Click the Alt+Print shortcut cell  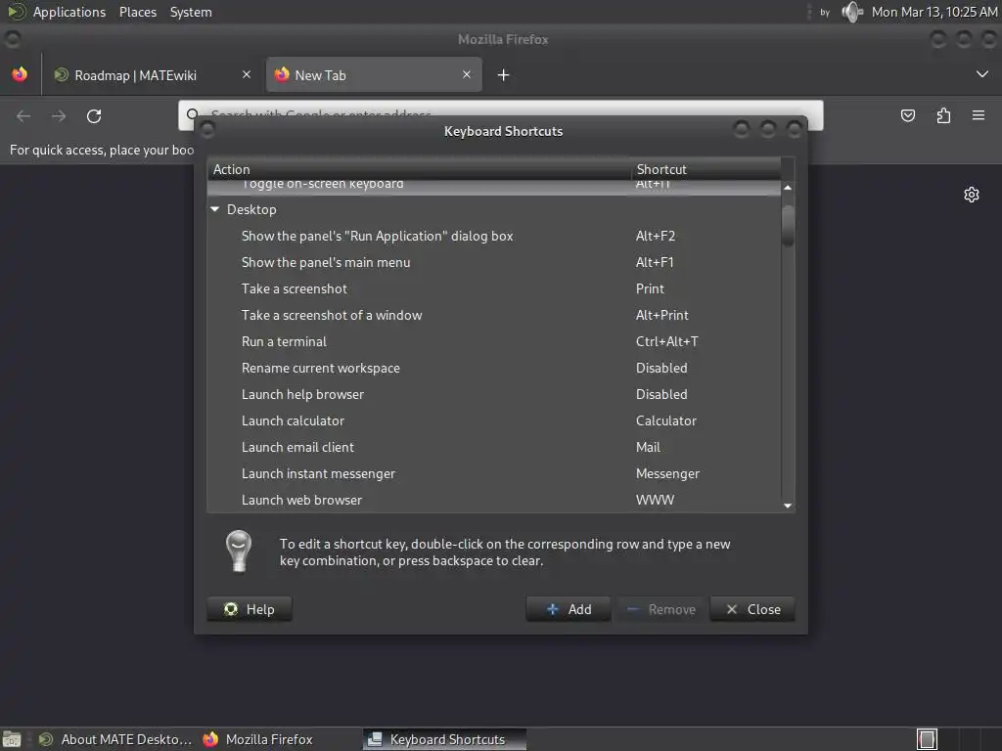[662, 316]
